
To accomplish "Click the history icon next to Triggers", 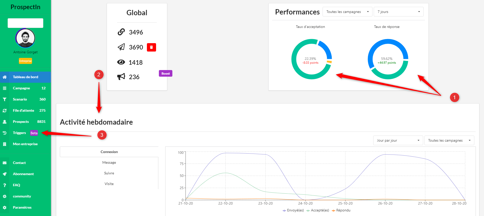I will 5,133.
